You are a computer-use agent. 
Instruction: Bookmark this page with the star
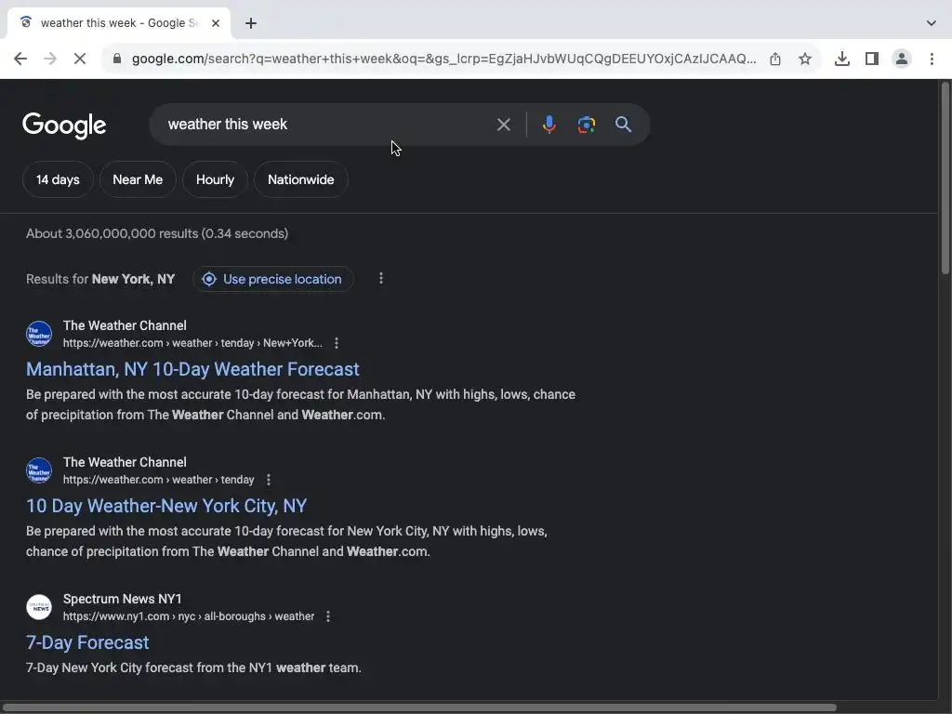pos(805,59)
